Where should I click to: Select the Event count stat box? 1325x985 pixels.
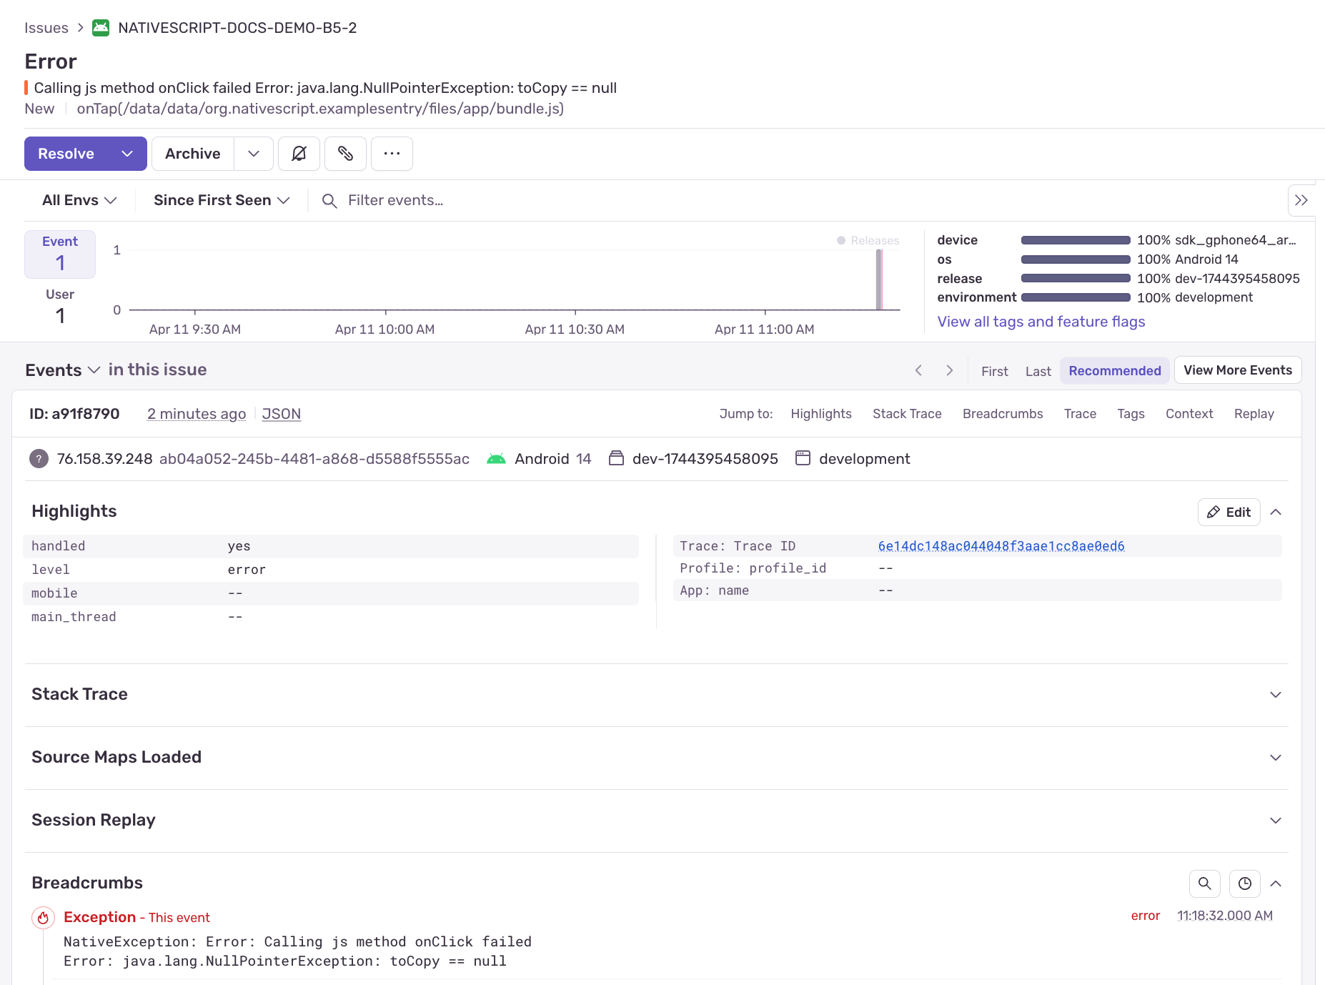pos(59,254)
